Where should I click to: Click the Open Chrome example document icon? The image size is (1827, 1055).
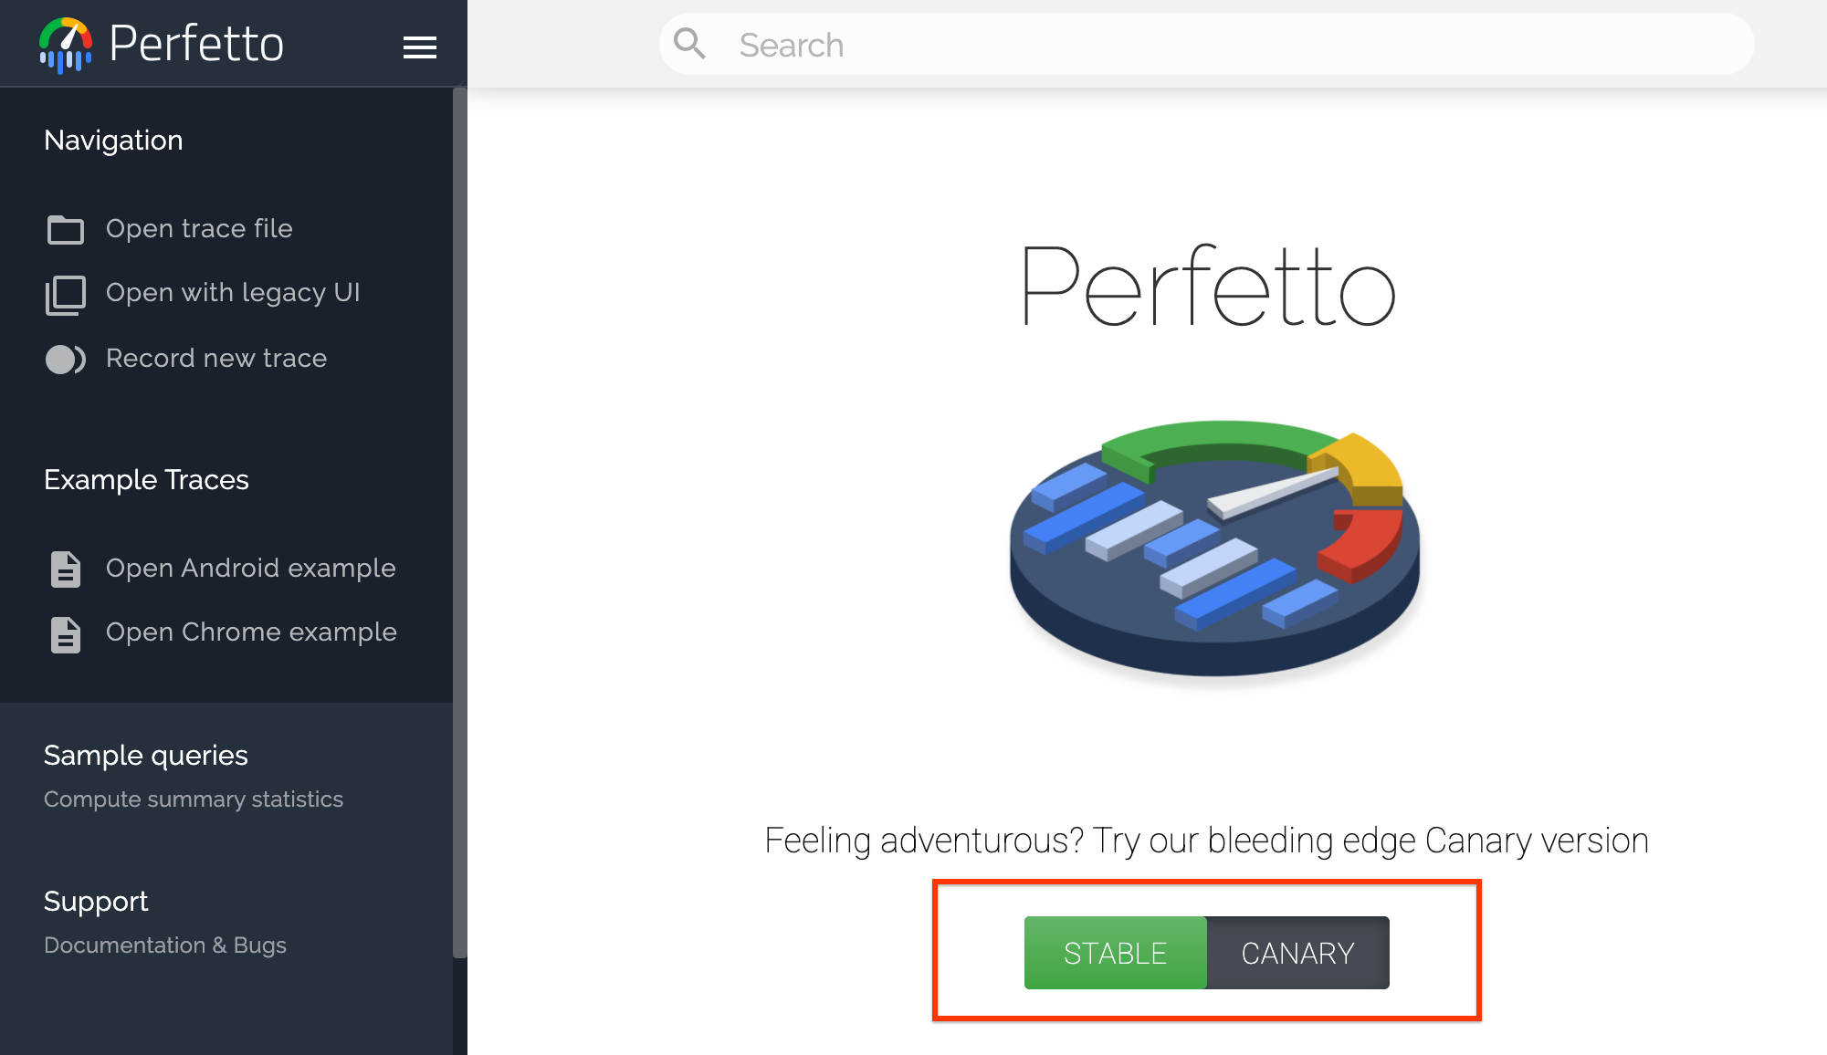coord(65,633)
